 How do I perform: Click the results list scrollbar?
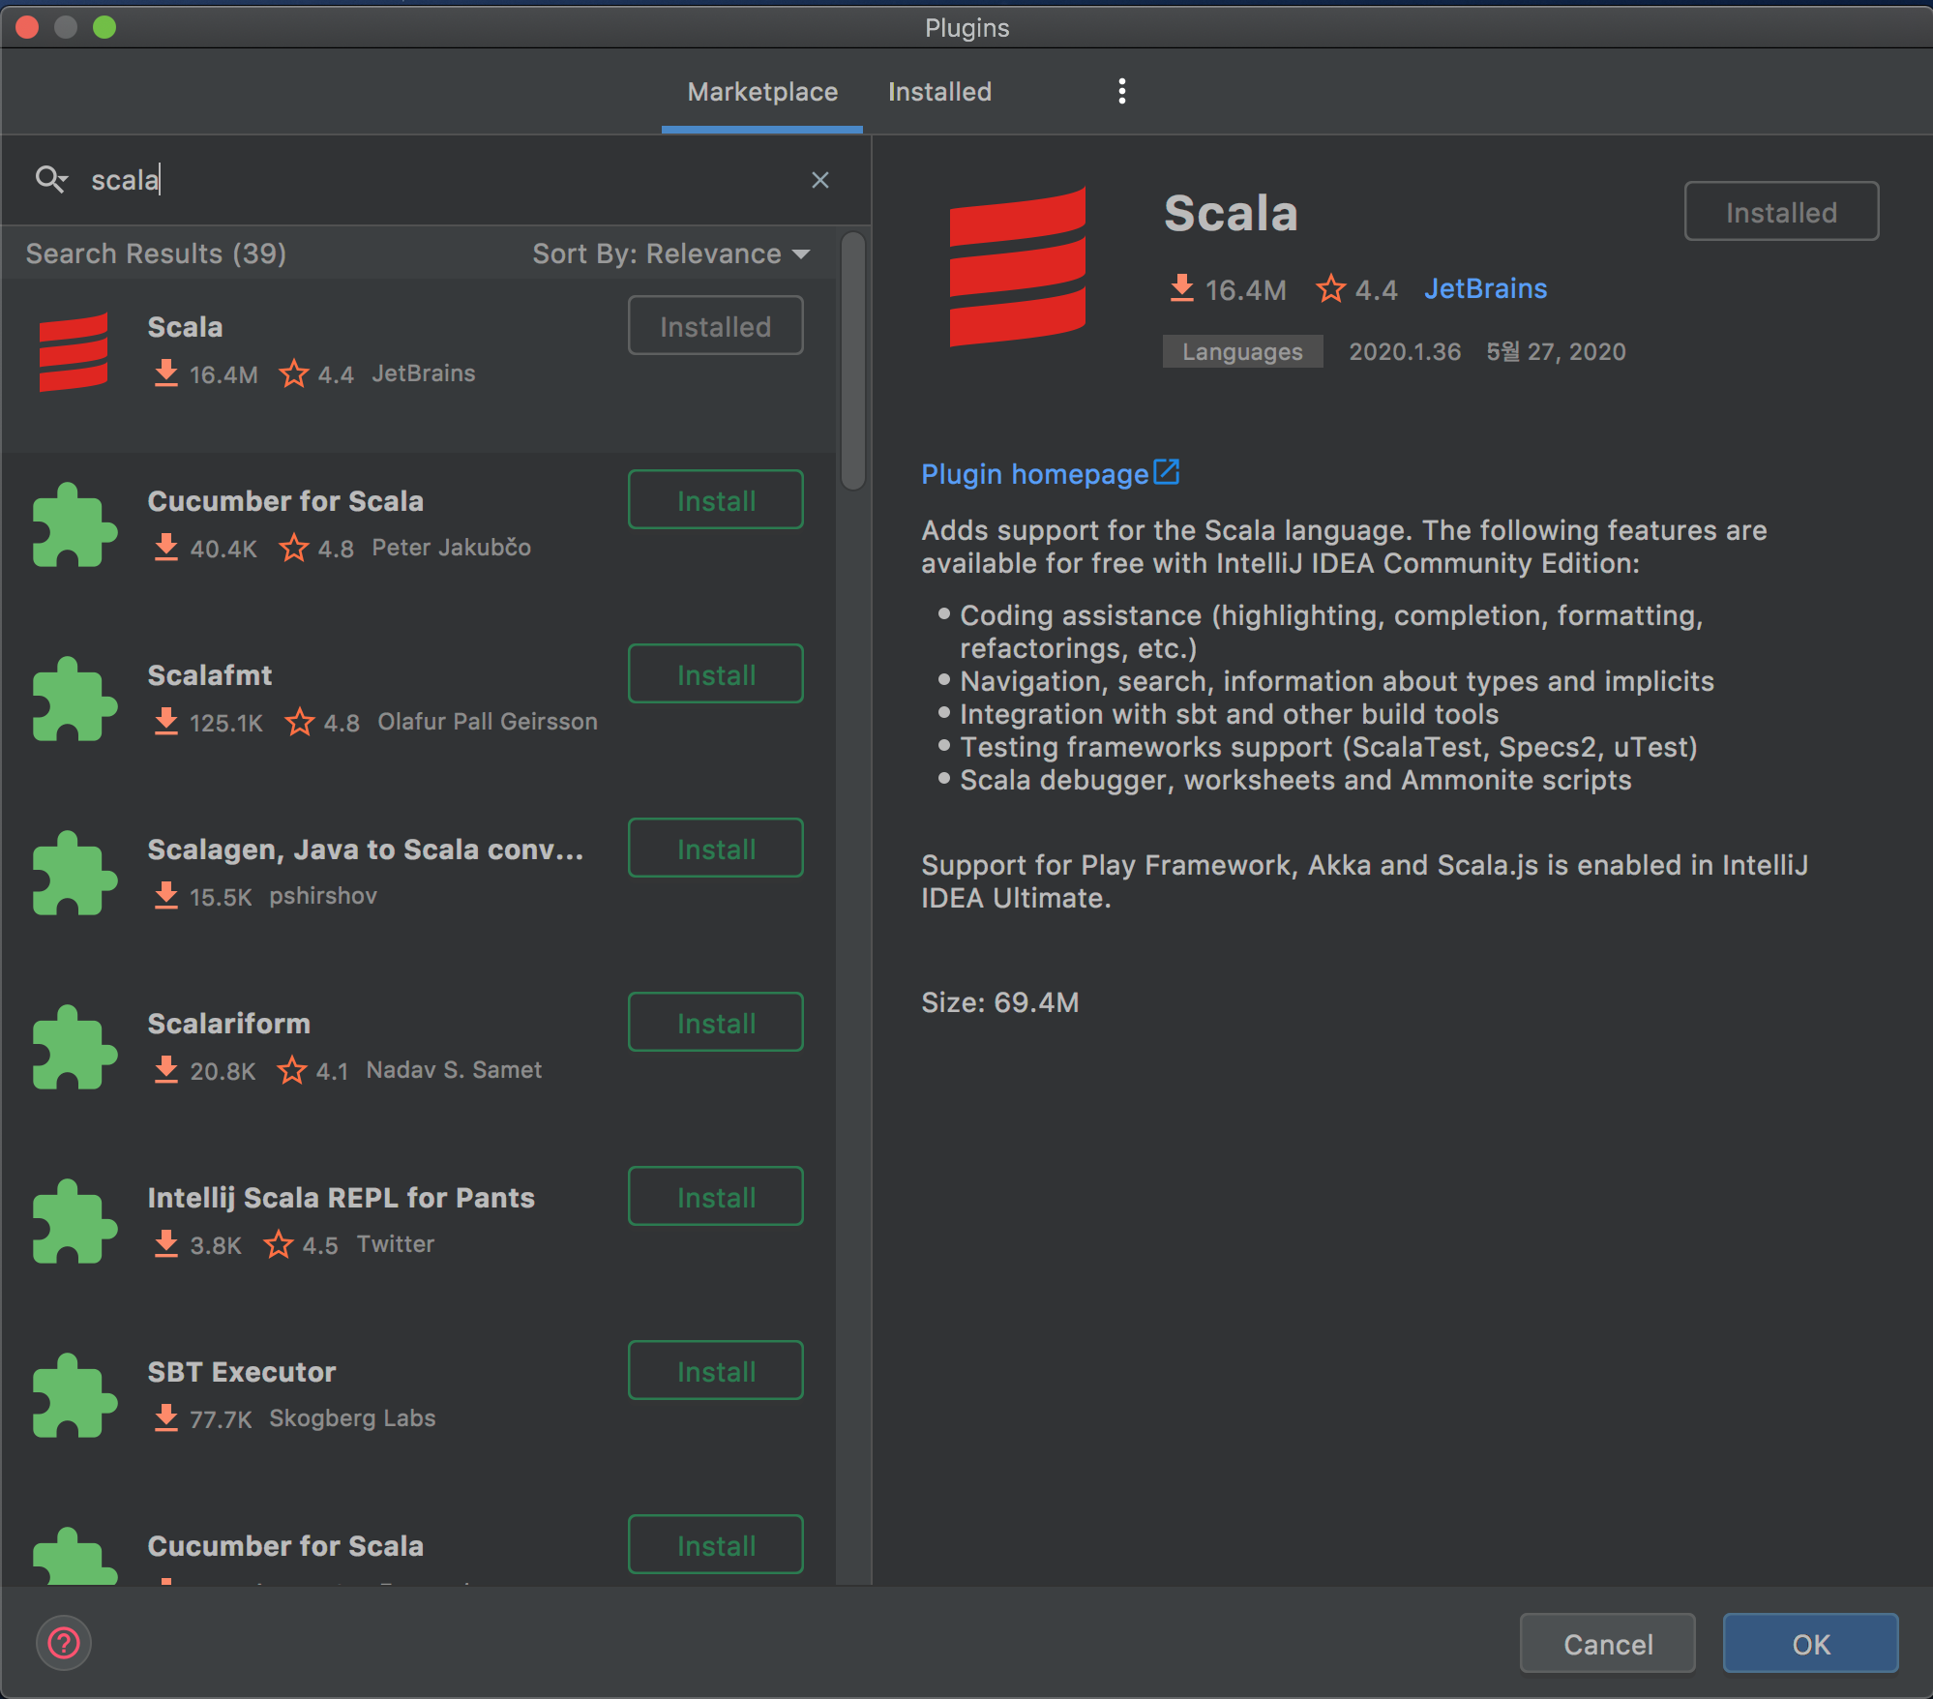(x=852, y=362)
